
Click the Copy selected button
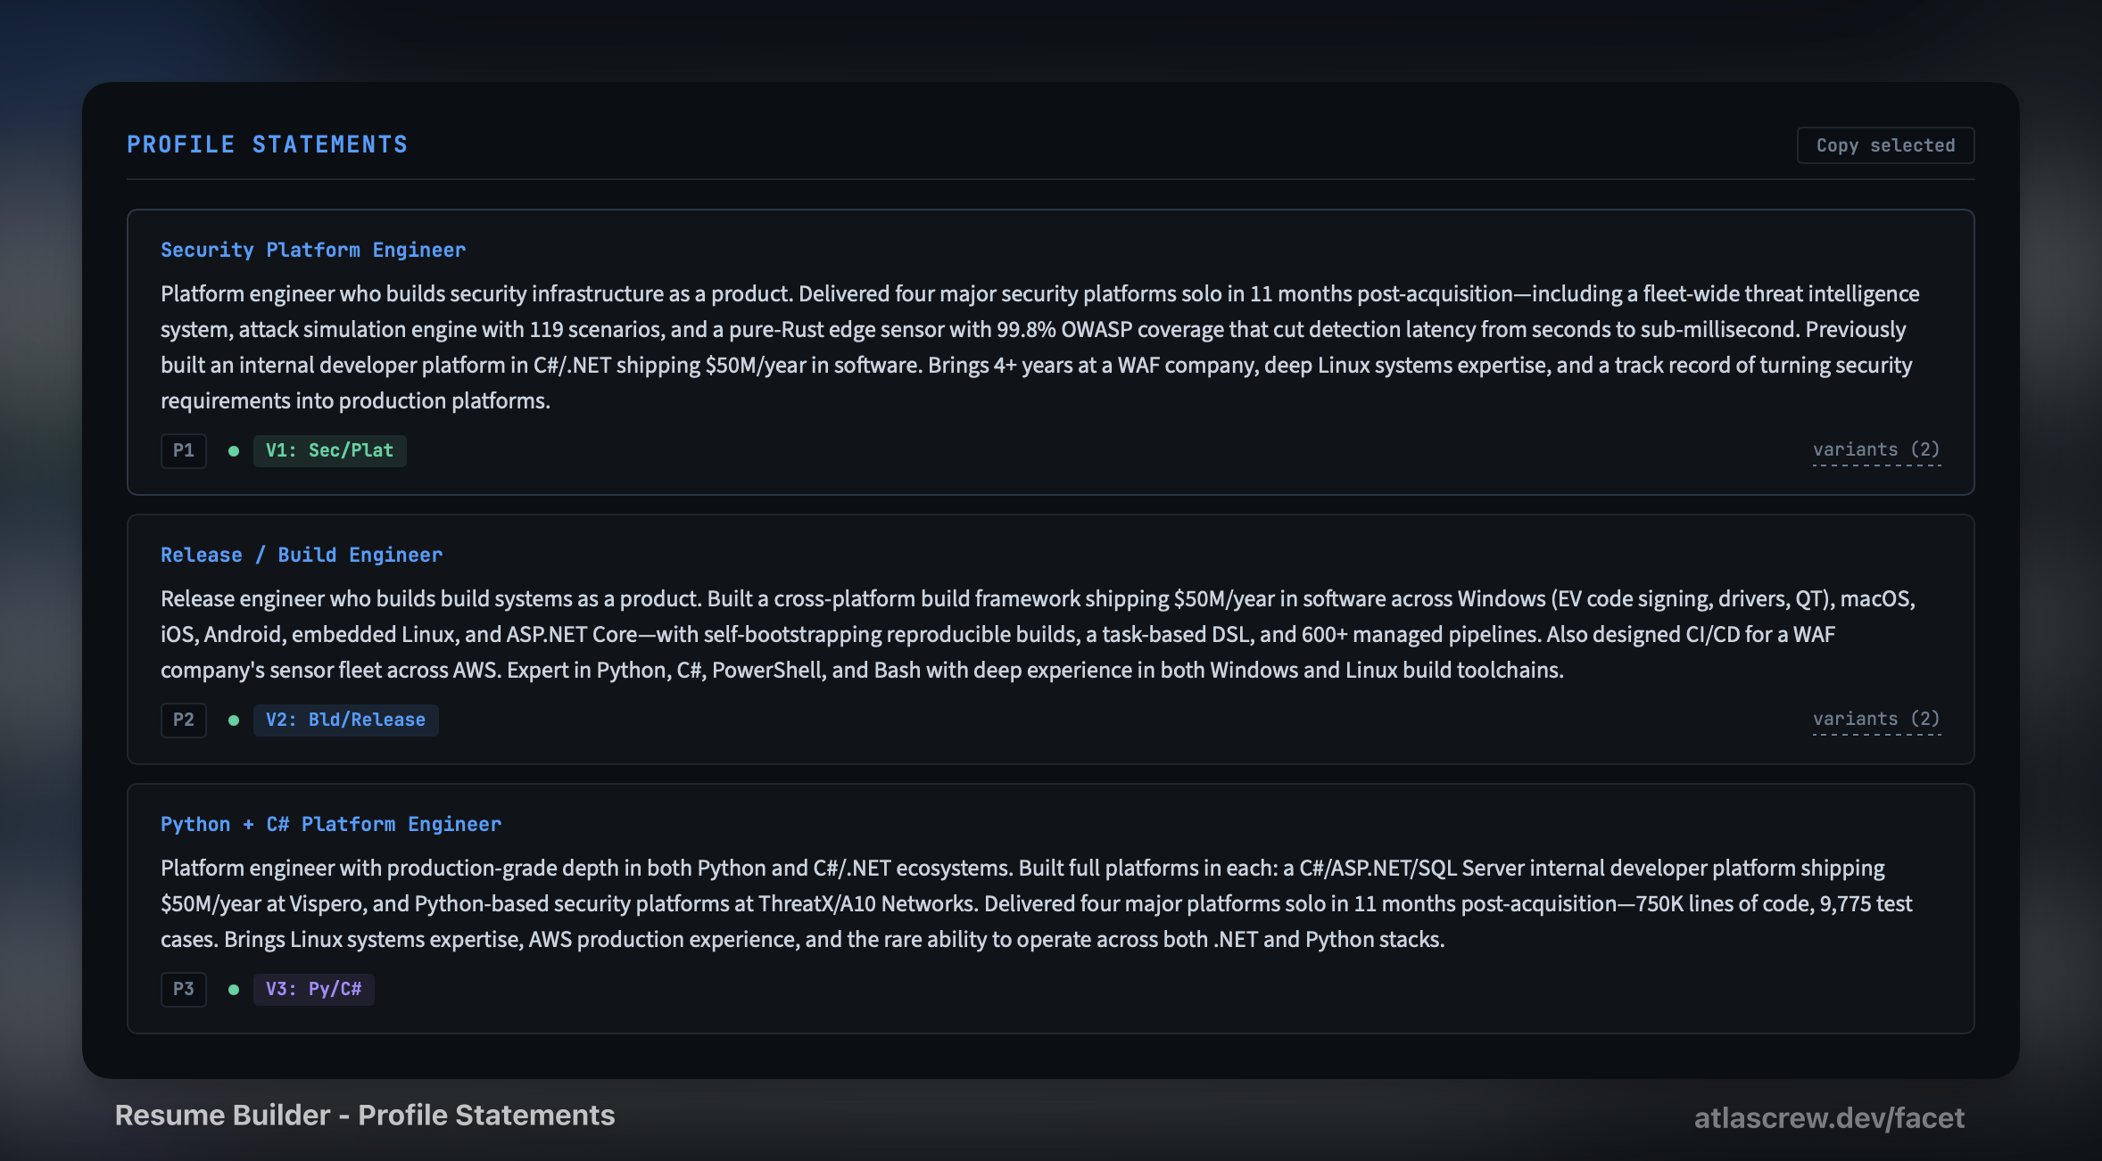[1884, 145]
